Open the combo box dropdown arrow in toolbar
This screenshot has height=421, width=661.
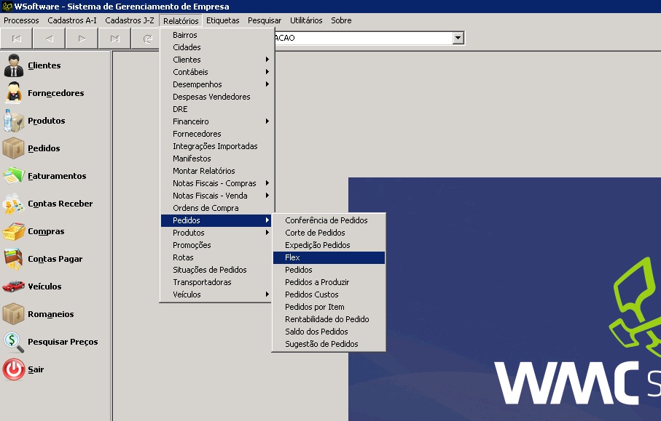click(x=458, y=38)
